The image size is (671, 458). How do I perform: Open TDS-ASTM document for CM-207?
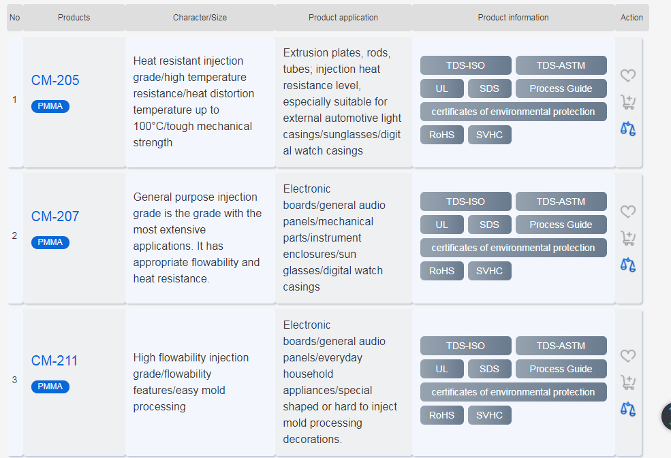point(561,201)
